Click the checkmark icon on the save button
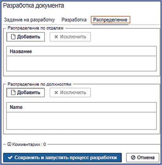 (x=10, y=158)
